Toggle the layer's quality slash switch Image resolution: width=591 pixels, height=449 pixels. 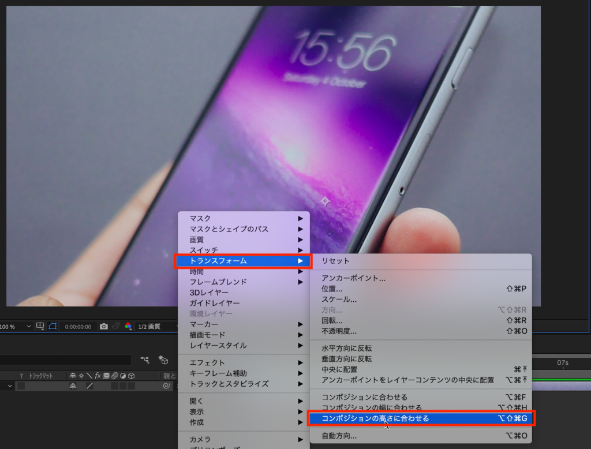pyautogui.click(x=89, y=386)
